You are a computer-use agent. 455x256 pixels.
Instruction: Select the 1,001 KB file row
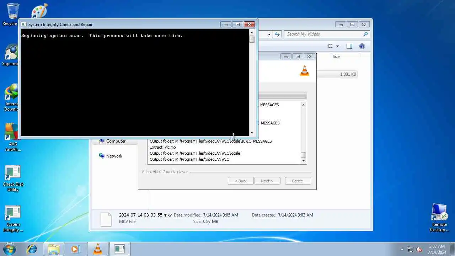pos(337,74)
